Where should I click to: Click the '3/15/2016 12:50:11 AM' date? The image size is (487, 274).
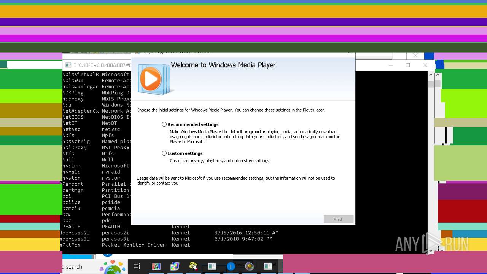point(247,233)
